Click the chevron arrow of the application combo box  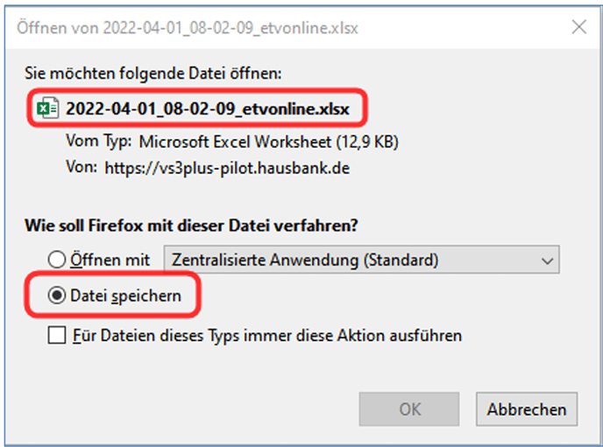(547, 262)
